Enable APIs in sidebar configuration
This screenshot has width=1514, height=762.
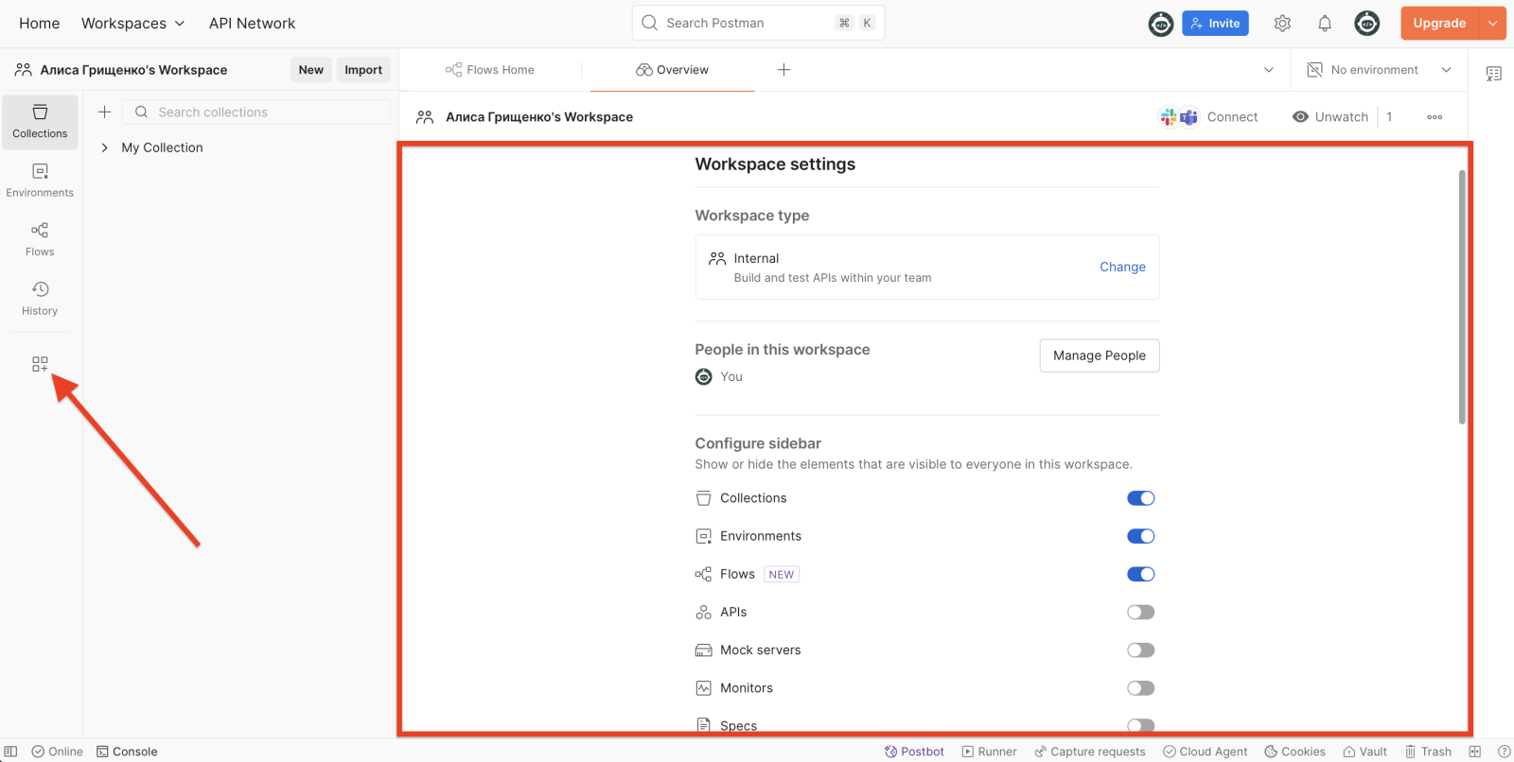pos(1140,612)
